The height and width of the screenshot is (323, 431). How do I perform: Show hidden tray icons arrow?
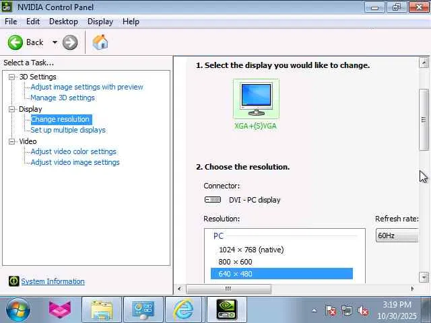314,311
